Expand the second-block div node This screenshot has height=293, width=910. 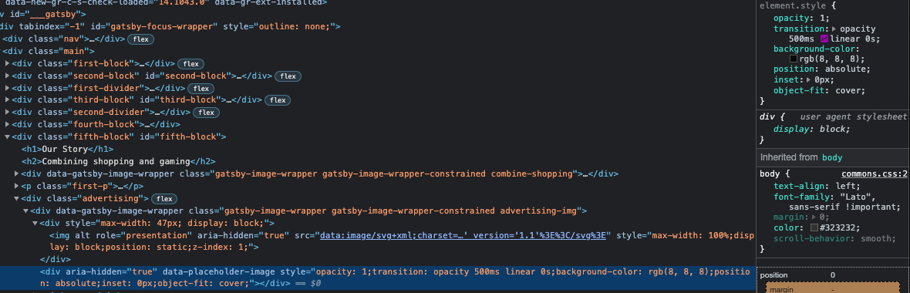[x=7, y=76]
